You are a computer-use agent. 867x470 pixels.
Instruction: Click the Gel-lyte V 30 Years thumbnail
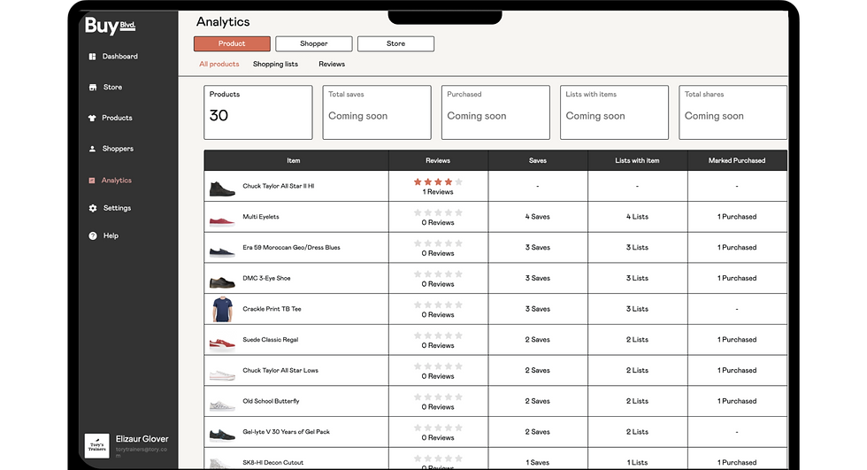click(x=222, y=435)
